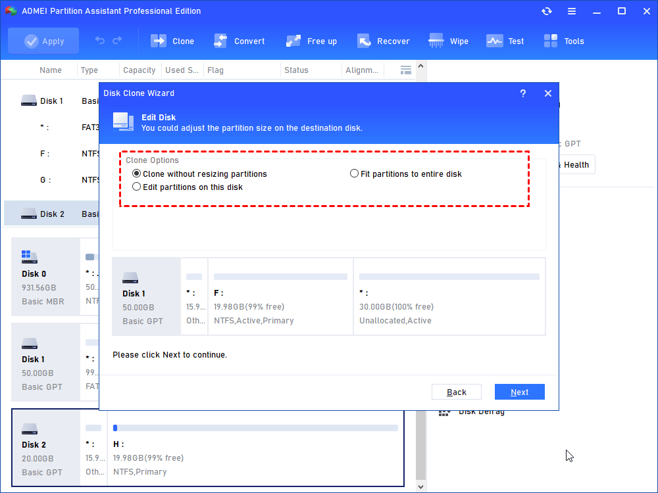This screenshot has height=493, width=658.
Task: Open the Convert tool
Action: point(240,41)
